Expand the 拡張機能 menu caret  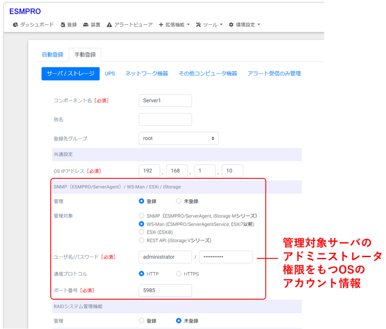point(188,25)
